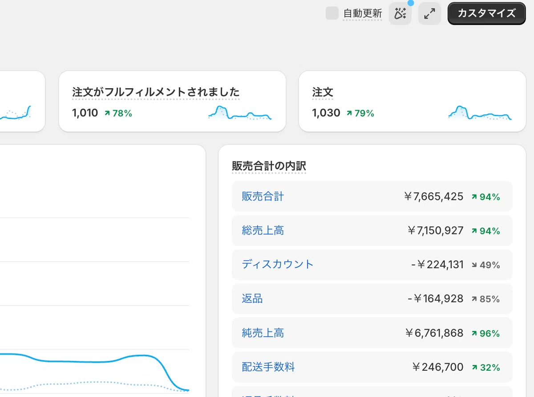Click the 32% up arrow beside 配送手数料

coord(474,368)
